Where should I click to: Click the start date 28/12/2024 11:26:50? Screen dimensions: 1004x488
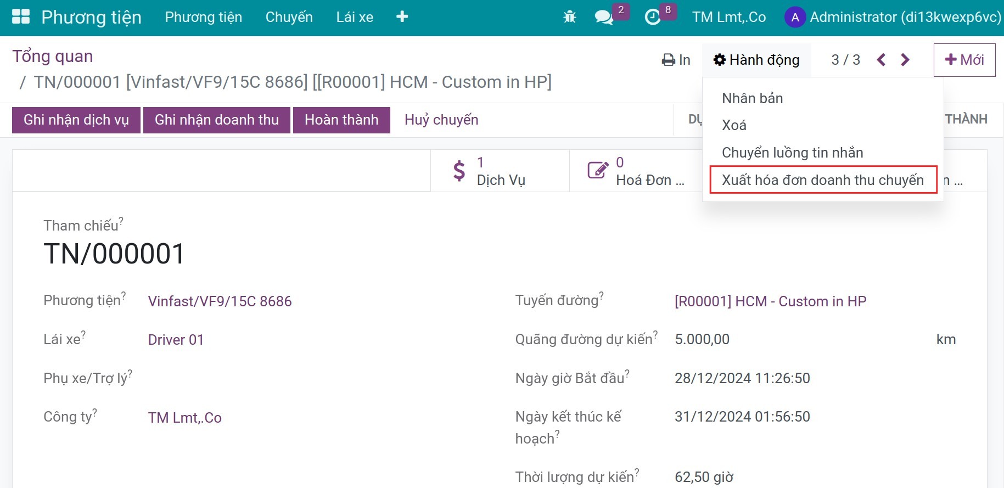743,378
